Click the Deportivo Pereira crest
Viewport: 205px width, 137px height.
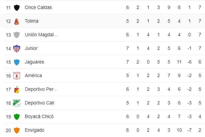[17, 89]
